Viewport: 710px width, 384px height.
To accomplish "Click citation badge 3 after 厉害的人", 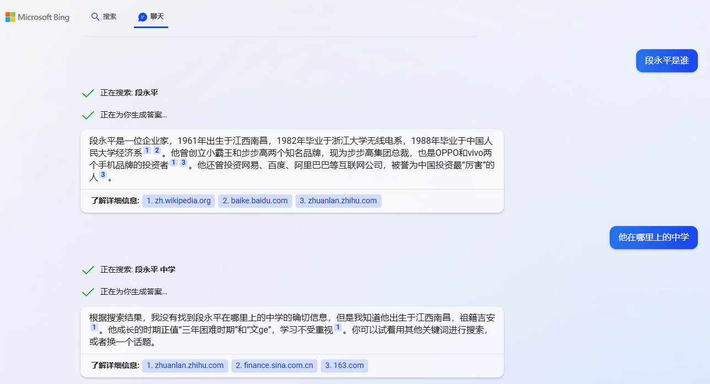I will [x=103, y=175].
